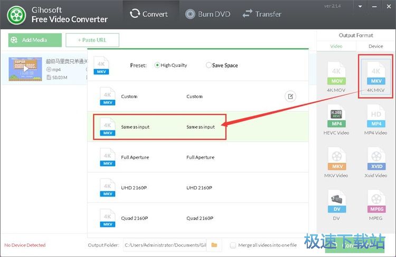
Task: Click the Output Folder path field
Action: [x=165, y=245]
